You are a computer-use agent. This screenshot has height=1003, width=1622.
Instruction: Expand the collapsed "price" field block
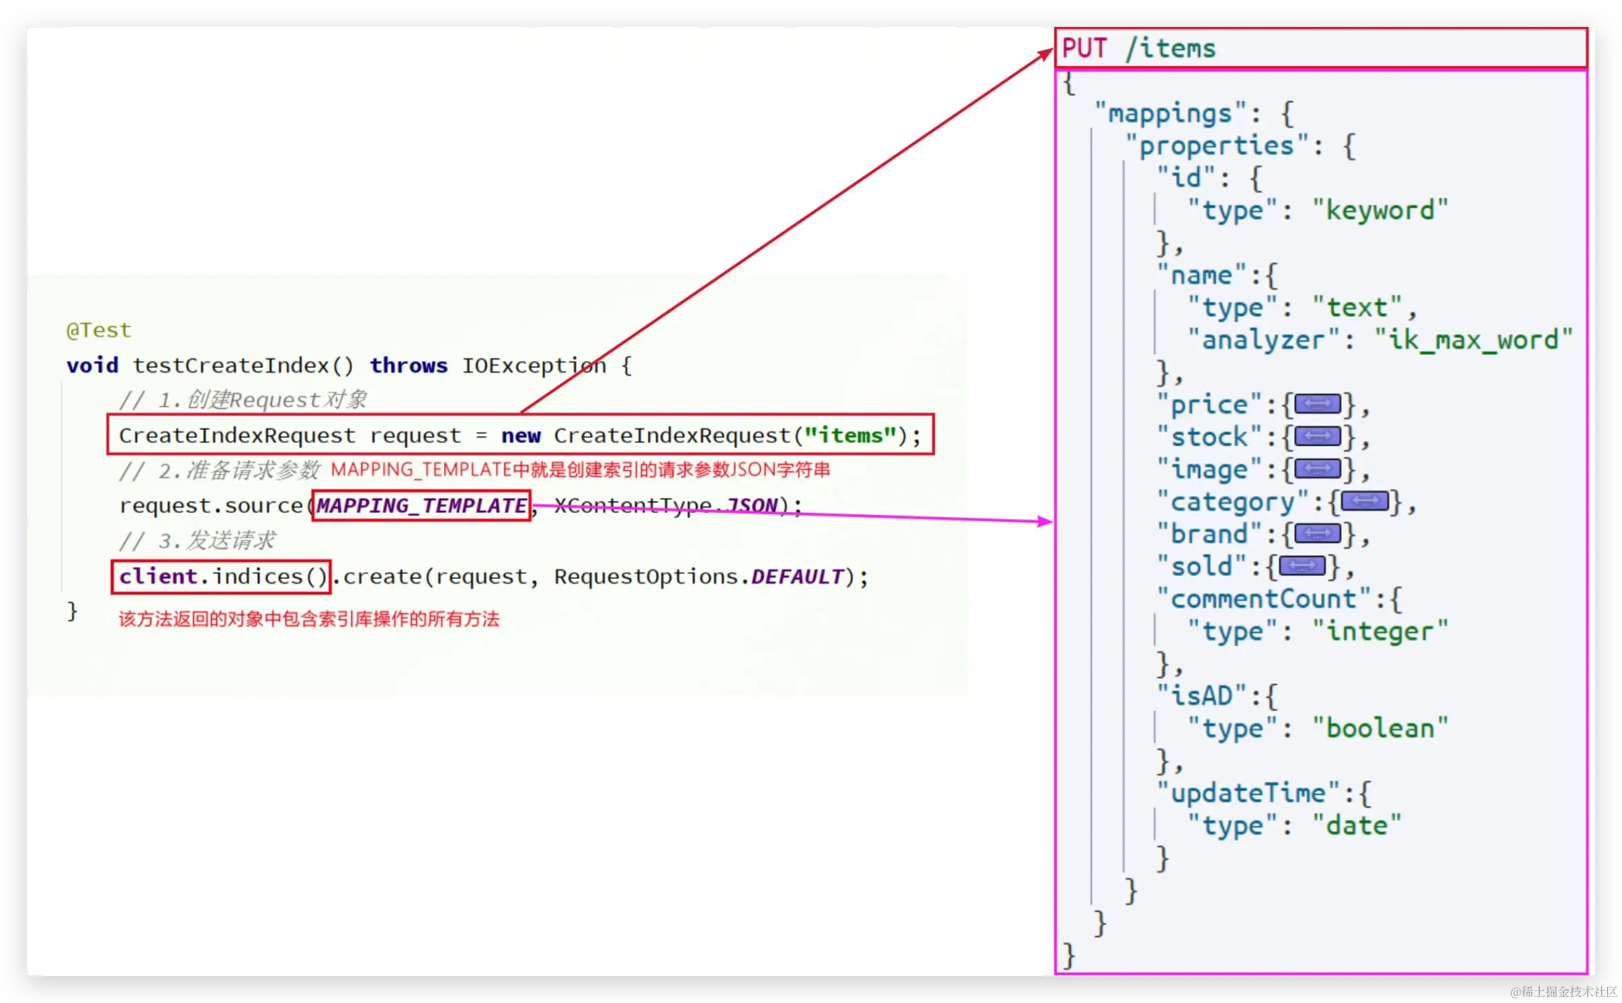[x=1317, y=404]
